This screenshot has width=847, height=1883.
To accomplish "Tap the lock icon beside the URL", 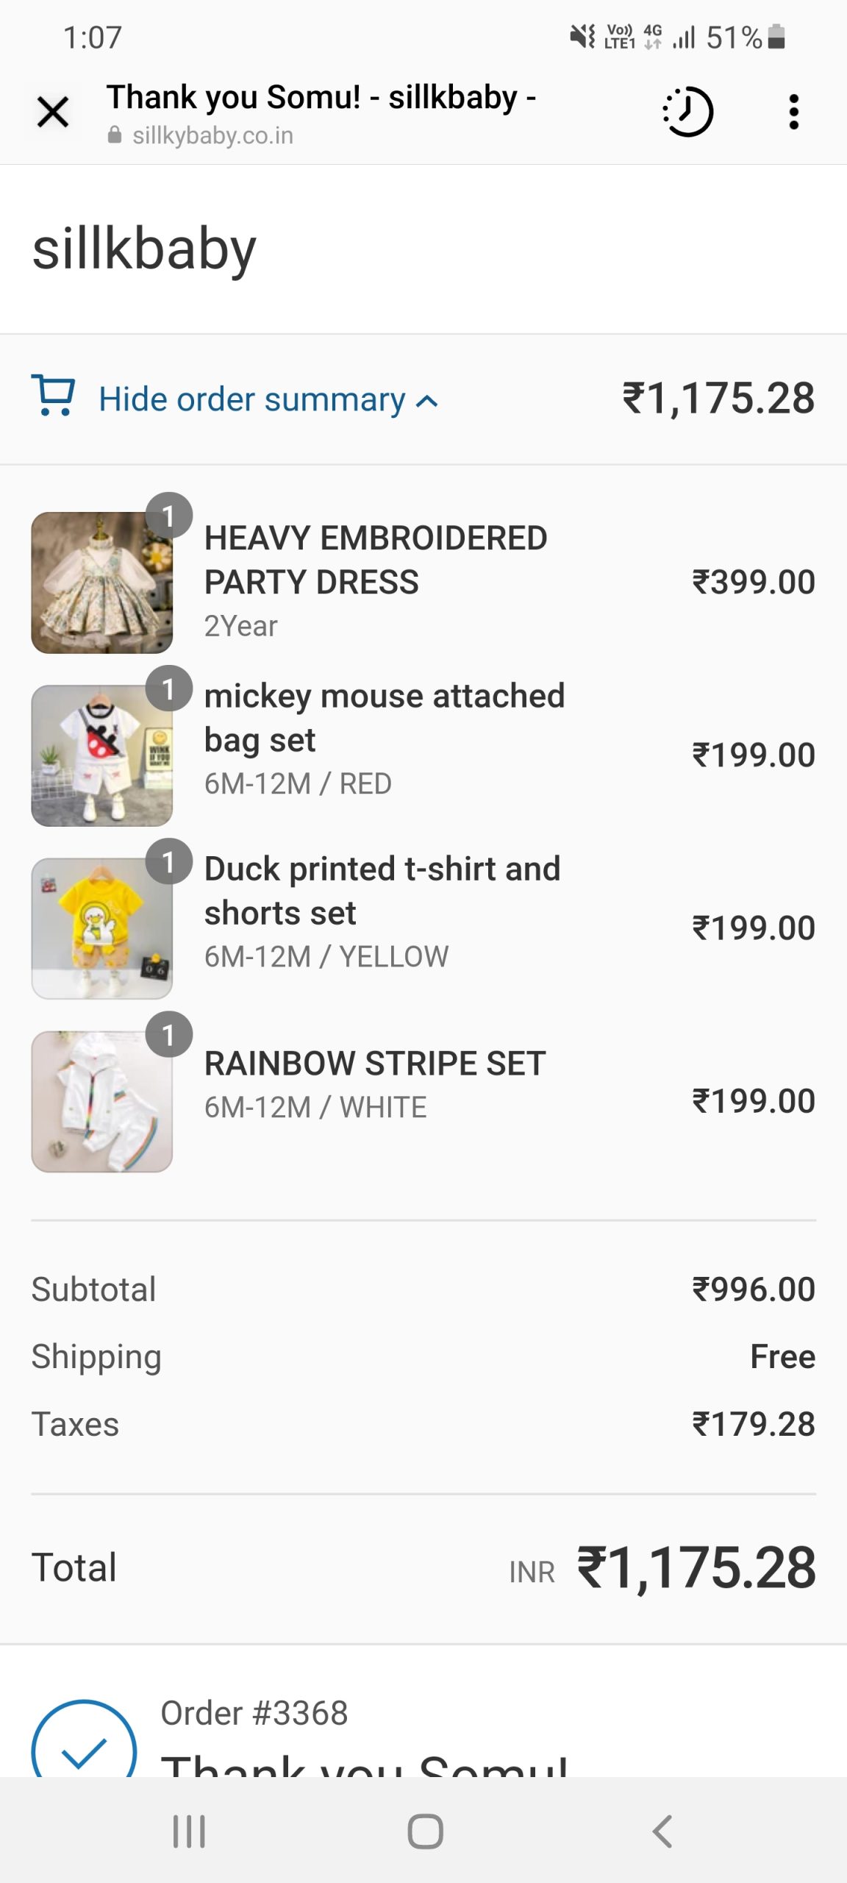I will (115, 135).
